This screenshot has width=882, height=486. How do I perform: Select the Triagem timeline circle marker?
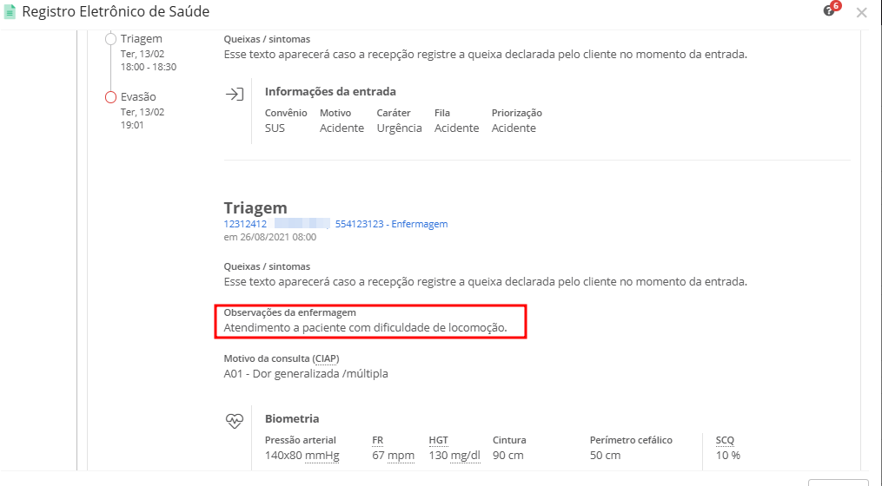pyautogui.click(x=111, y=39)
